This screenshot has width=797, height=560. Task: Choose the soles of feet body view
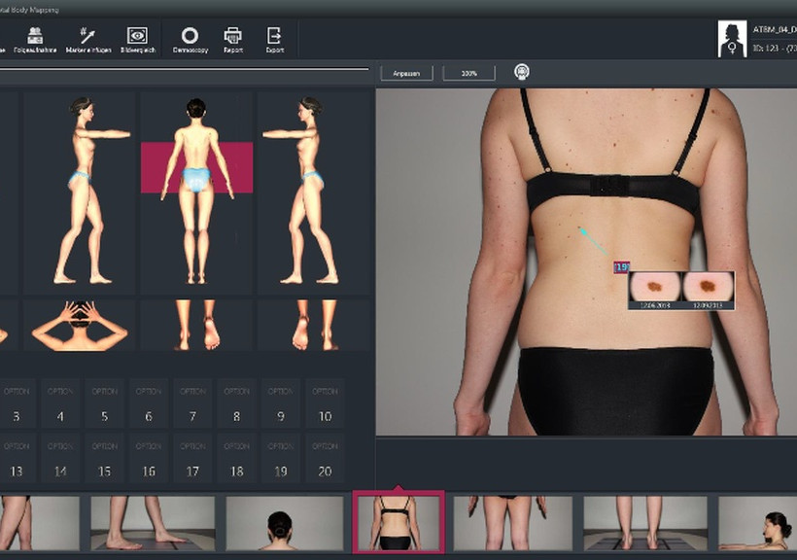pyautogui.click(x=196, y=325)
